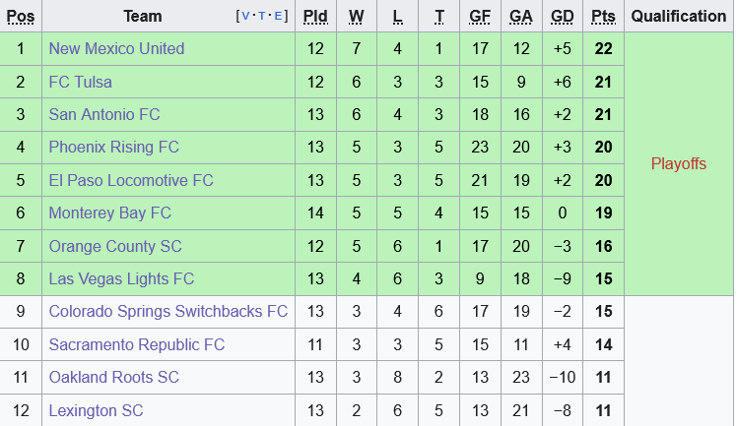Select the Lexington SC team link
This screenshot has width=737, height=426.
[x=97, y=410]
